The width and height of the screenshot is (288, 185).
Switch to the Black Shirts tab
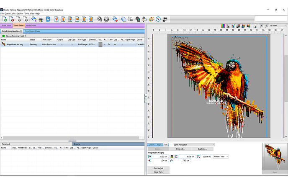[x=7, y=26]
